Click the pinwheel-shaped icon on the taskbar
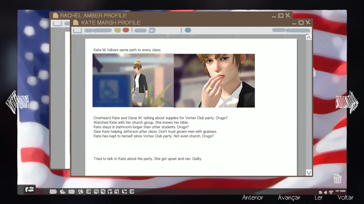The image size is (364, 204). (x=80, y=192)
